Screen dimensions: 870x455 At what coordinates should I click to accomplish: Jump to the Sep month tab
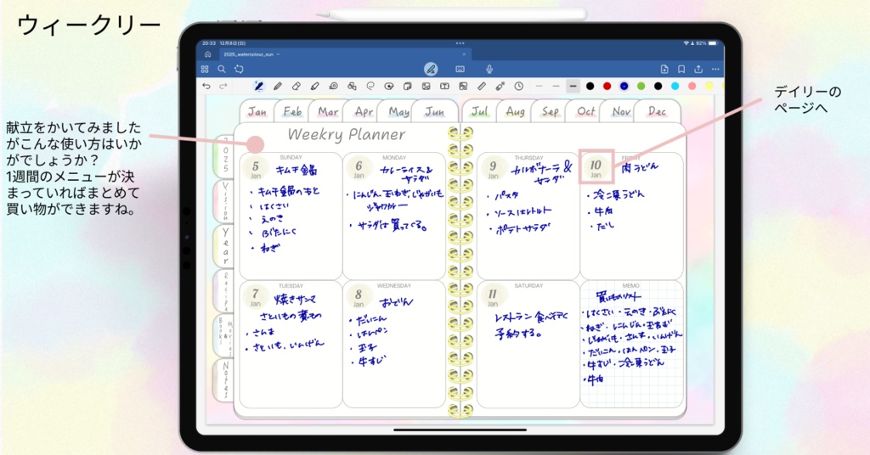550,111
